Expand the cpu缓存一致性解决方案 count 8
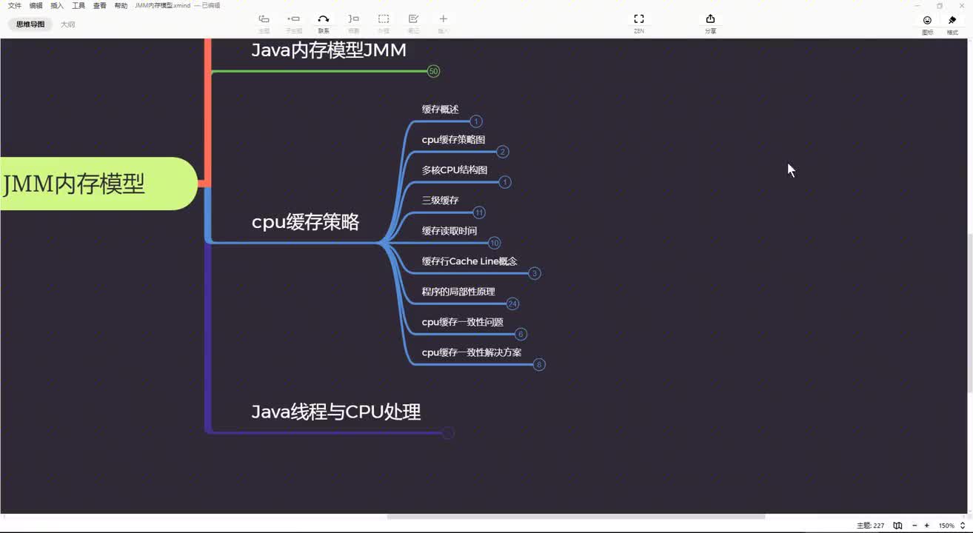 pos(539,364)
